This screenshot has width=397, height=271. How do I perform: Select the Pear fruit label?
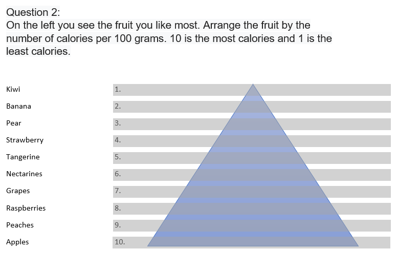(x=14, y=123)
